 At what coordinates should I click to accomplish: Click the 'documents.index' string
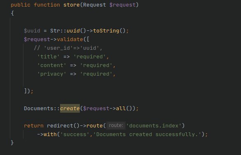click(154, 126)
